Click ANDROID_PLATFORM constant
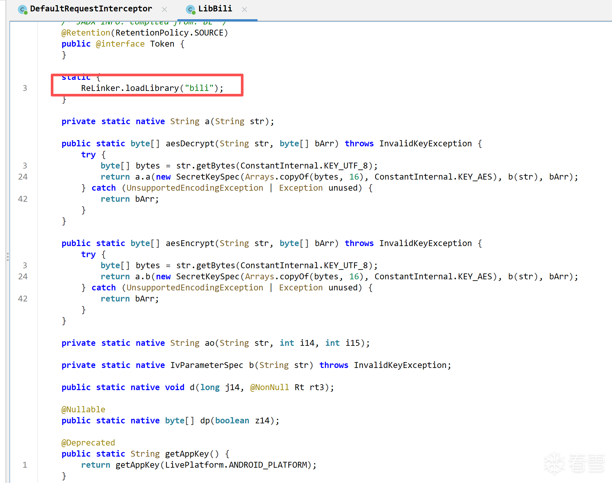This screenshot has width=612, height=483. pyautogui.click(x=268, y=465)
